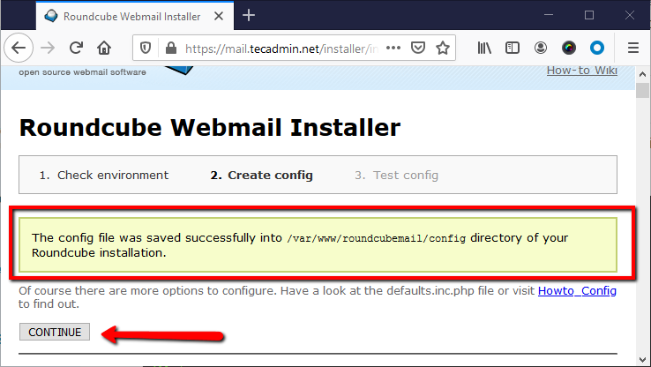This screenshot has width=651, height=367.
Task: Open the Firefox hamburger menu
Action: pyautogui.click(x=632, y=49)
